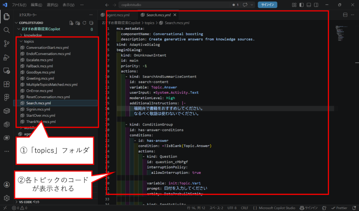Open Run and Debug view
Viewport: 359px width, 211px height.
coord(6,57)
